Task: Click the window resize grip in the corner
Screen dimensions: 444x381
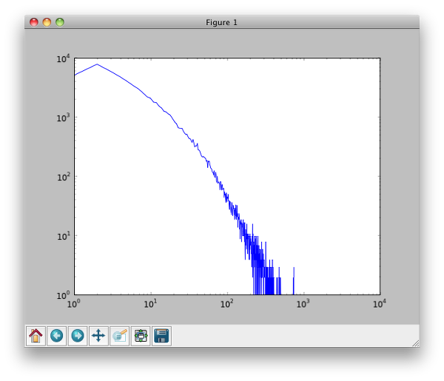Action: point(416,343)
